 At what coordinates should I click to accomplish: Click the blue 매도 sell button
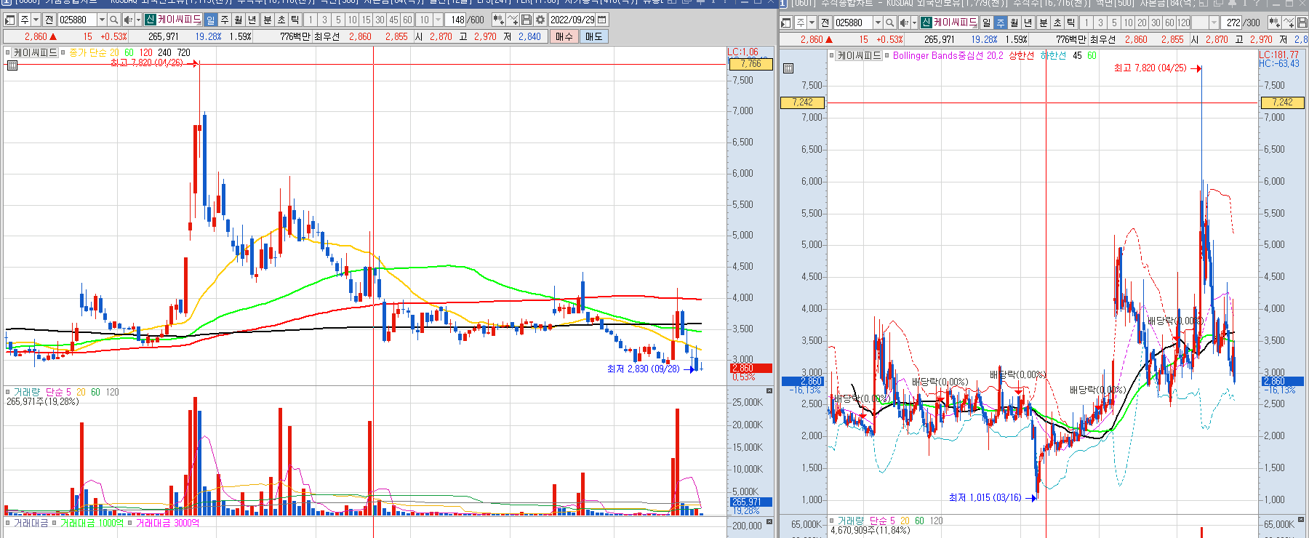593,36
